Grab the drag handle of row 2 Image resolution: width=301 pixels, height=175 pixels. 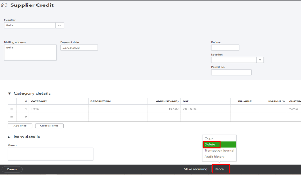(x=11, y=117)
